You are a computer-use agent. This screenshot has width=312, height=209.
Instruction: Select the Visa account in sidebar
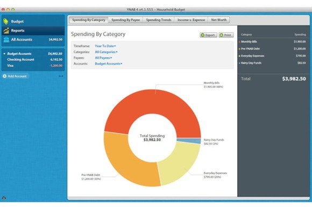tap(33, 66)
